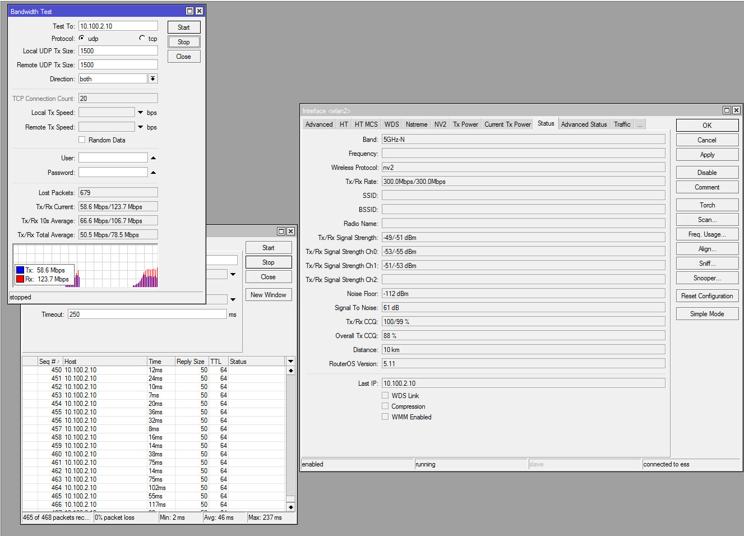Expand the Remote Tx Speed dropdown arrow

(140, 127)
